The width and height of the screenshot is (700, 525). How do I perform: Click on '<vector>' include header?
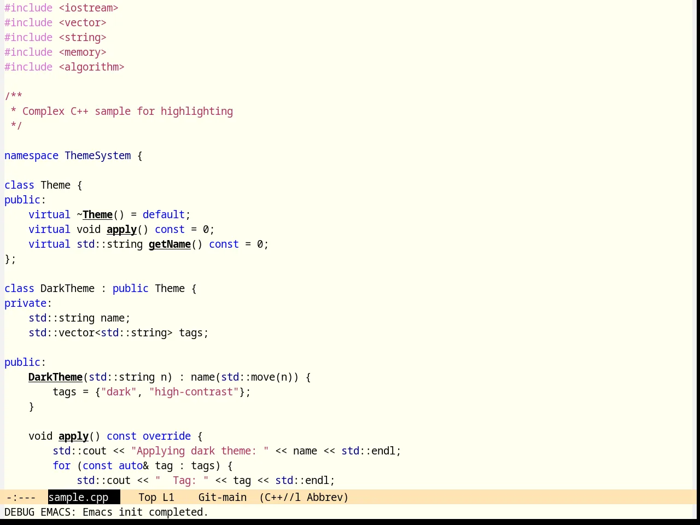(x=83, y=22)
